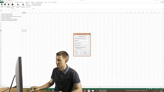Select row 6 keyword cell in column A
164x92 pixels.
12,20
